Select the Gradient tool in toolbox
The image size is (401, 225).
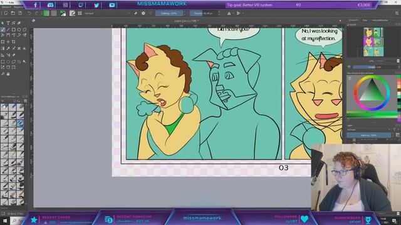point(3,48)
